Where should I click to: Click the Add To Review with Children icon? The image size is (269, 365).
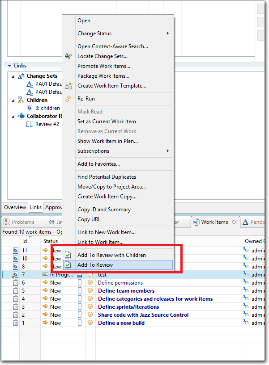point(68,255)
